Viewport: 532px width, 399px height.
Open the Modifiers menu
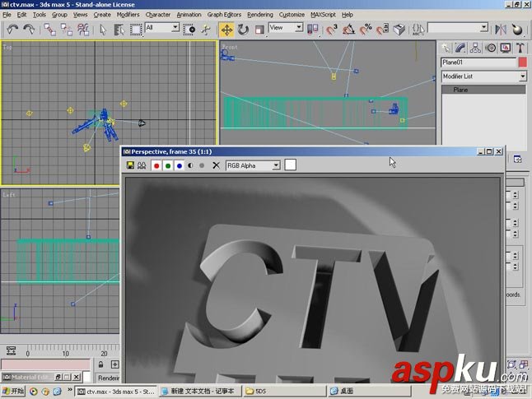[x=128, y=15]
